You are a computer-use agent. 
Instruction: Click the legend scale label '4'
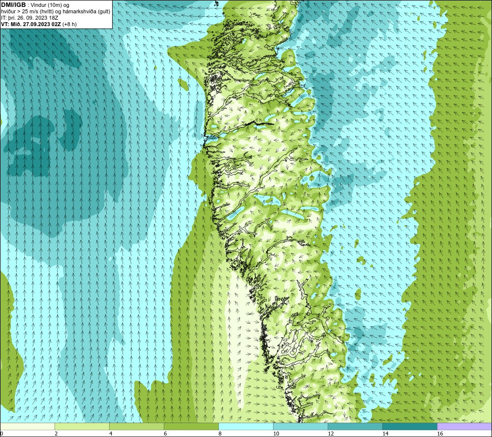click(111, 434)
